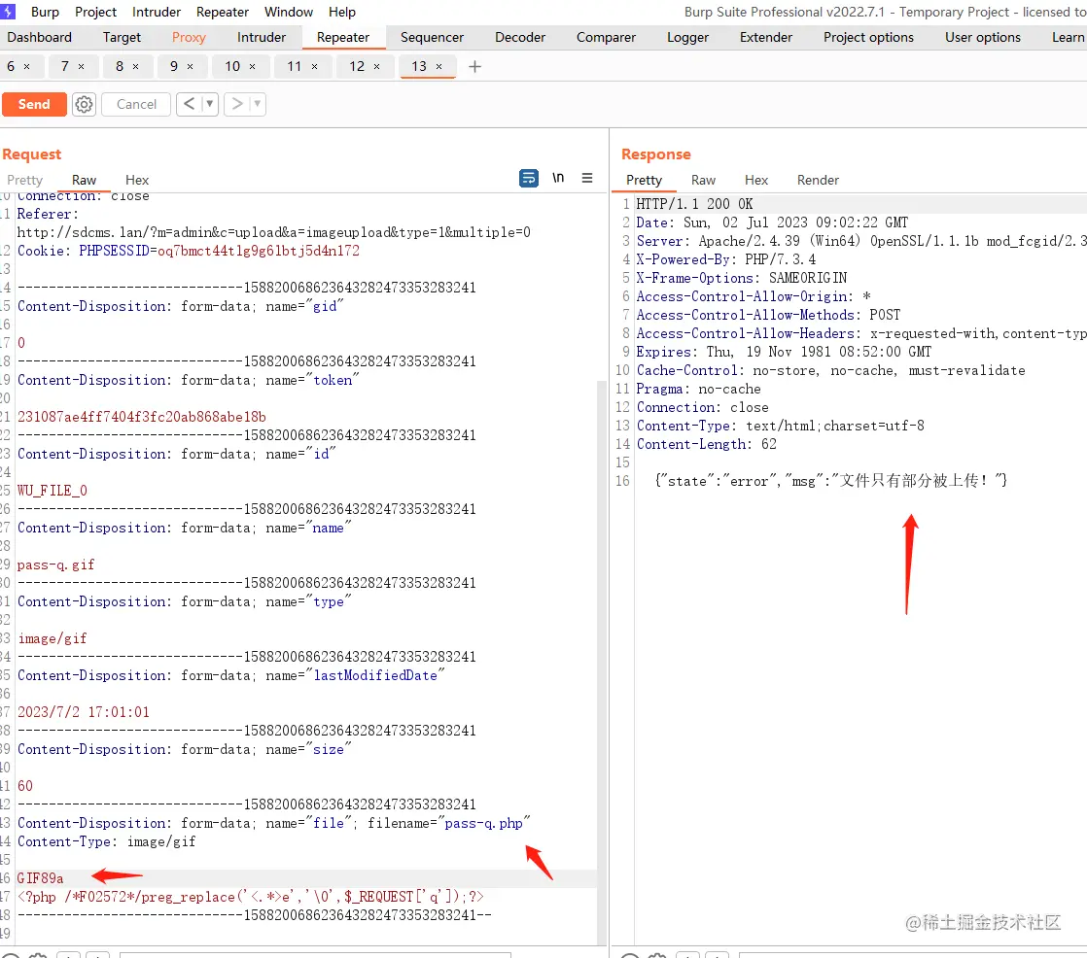Show Request in Pretty view
This screenshot has height=958, width=1087.
pyautogui.click(x=25, y=180)
